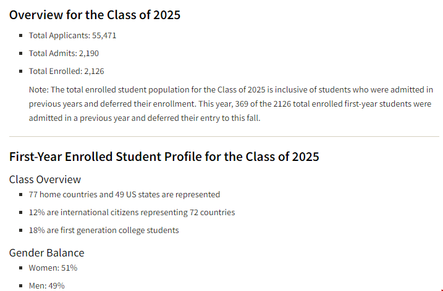The width and height of the screenshot is (443, 291).
Task: Click the word 'Note:' in the paragraph
Action: [x=39, y=89]
